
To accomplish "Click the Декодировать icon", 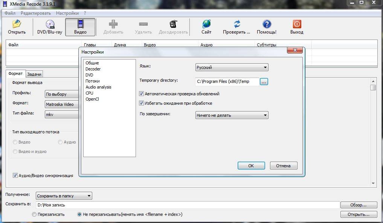I will tap(173, 24).
